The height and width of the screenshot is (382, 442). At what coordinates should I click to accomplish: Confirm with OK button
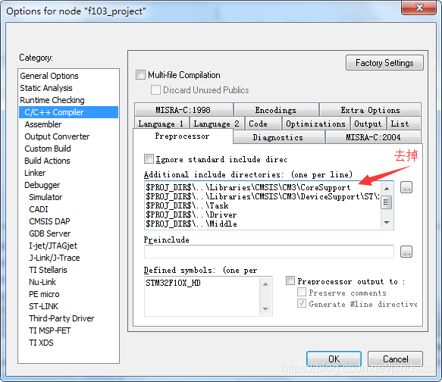(x=334, y=359)
